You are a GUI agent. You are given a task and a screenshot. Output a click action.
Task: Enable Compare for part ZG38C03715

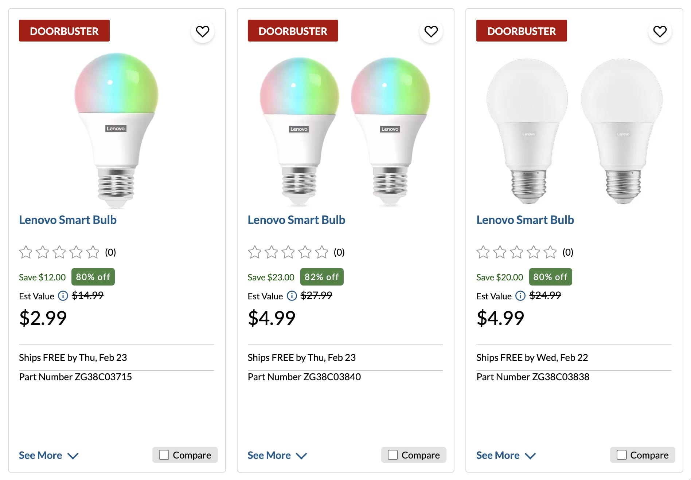(x=163, y=455)
